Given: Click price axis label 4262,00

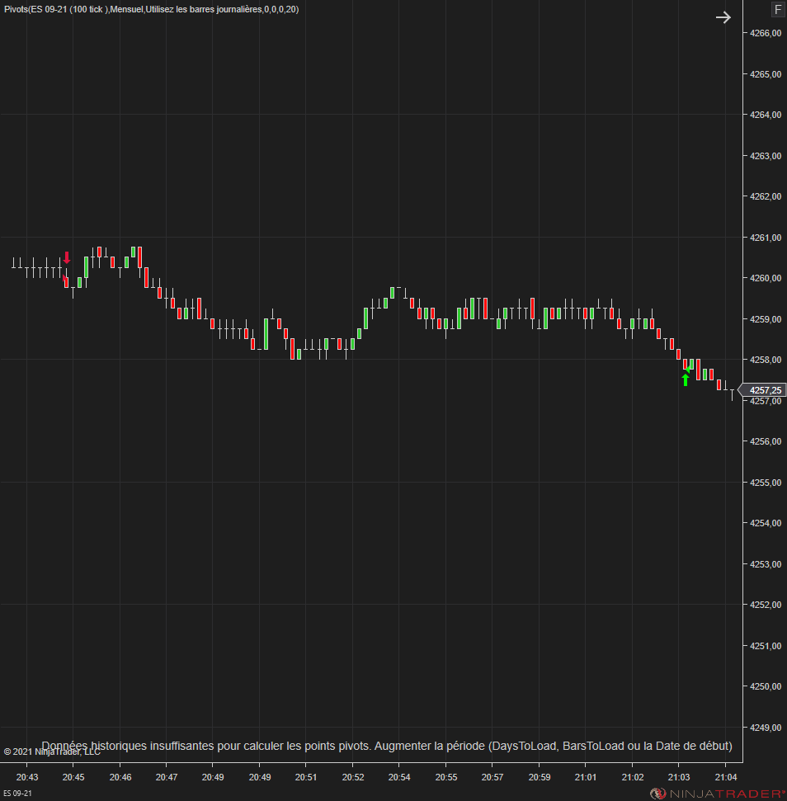Looking at the screenshot, I should point(765,196).
